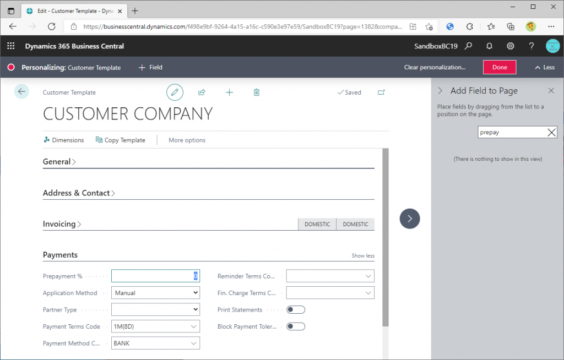Open More options

(x=187, y=140)
